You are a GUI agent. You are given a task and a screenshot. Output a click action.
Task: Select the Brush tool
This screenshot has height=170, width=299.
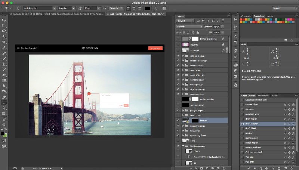(4, 59)
